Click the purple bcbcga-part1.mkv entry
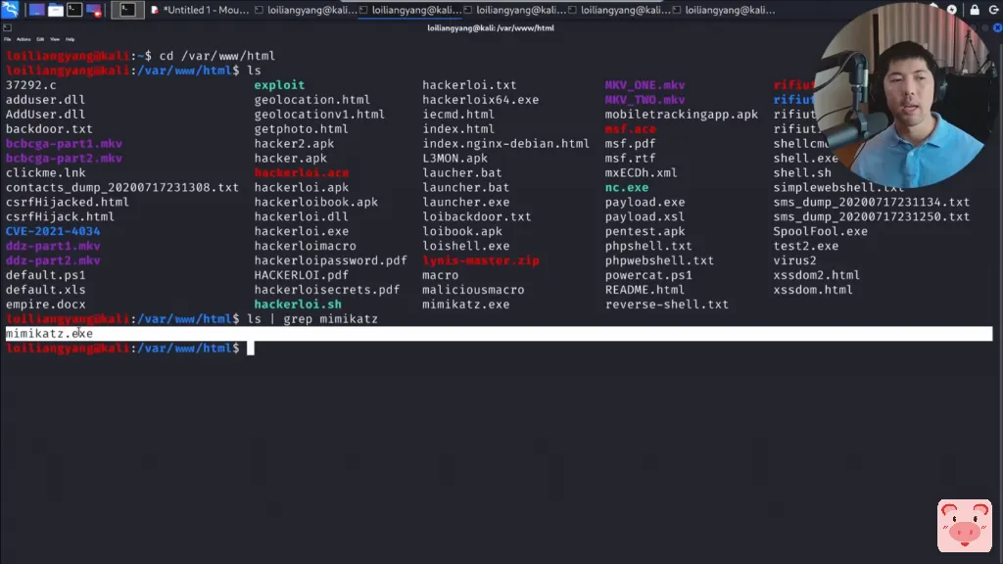 pyautogui.click(x=64, y=144)
